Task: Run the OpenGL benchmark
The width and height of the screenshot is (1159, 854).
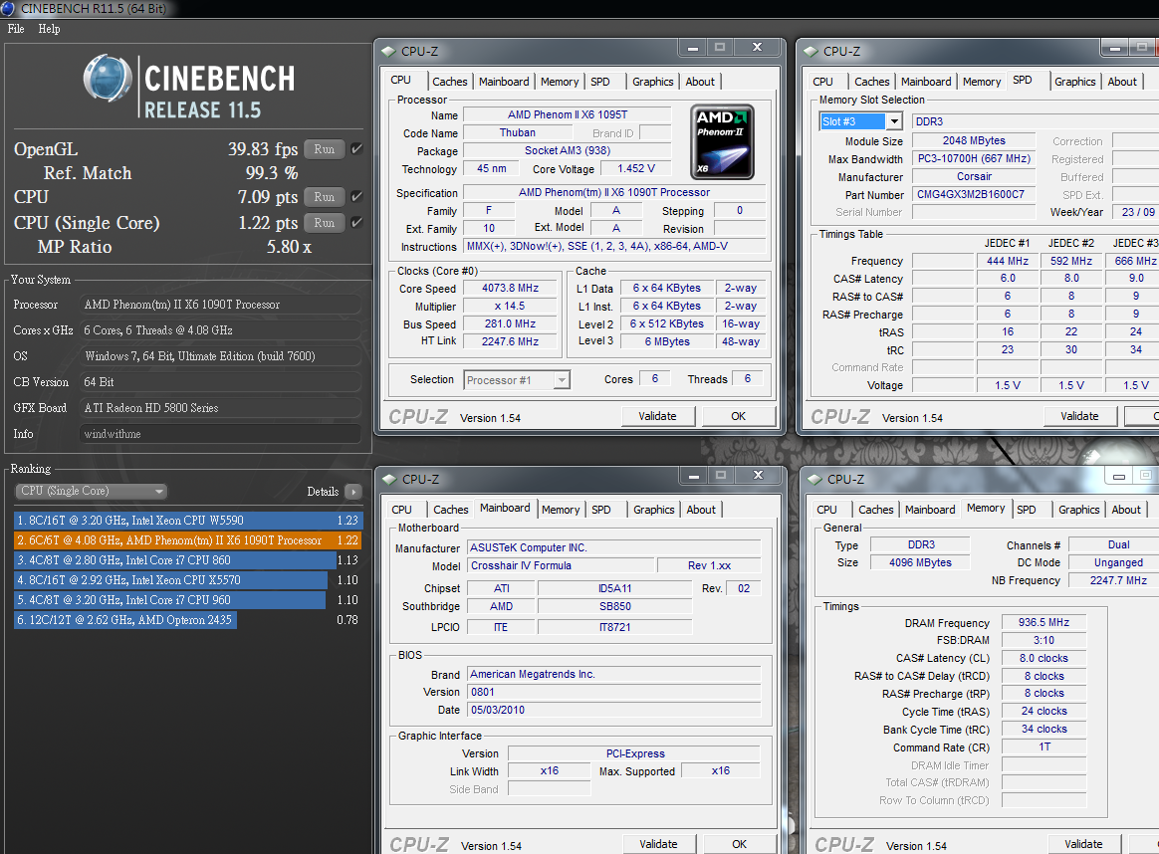Action: 325,148
